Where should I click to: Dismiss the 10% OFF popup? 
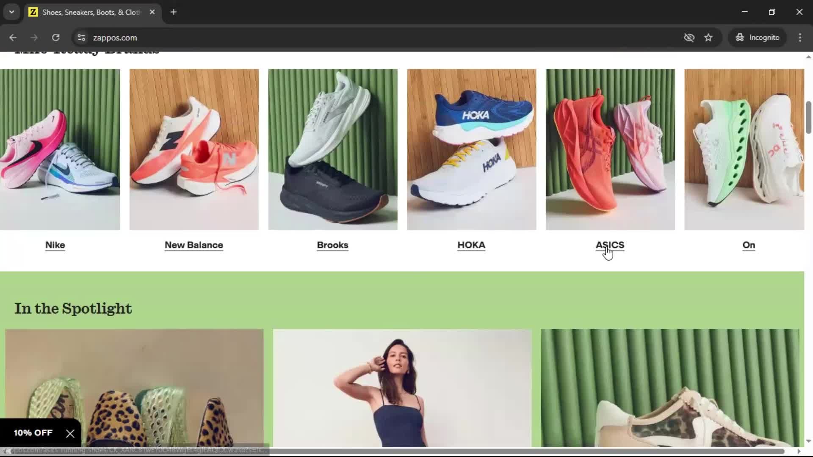(x=70, y=433)
